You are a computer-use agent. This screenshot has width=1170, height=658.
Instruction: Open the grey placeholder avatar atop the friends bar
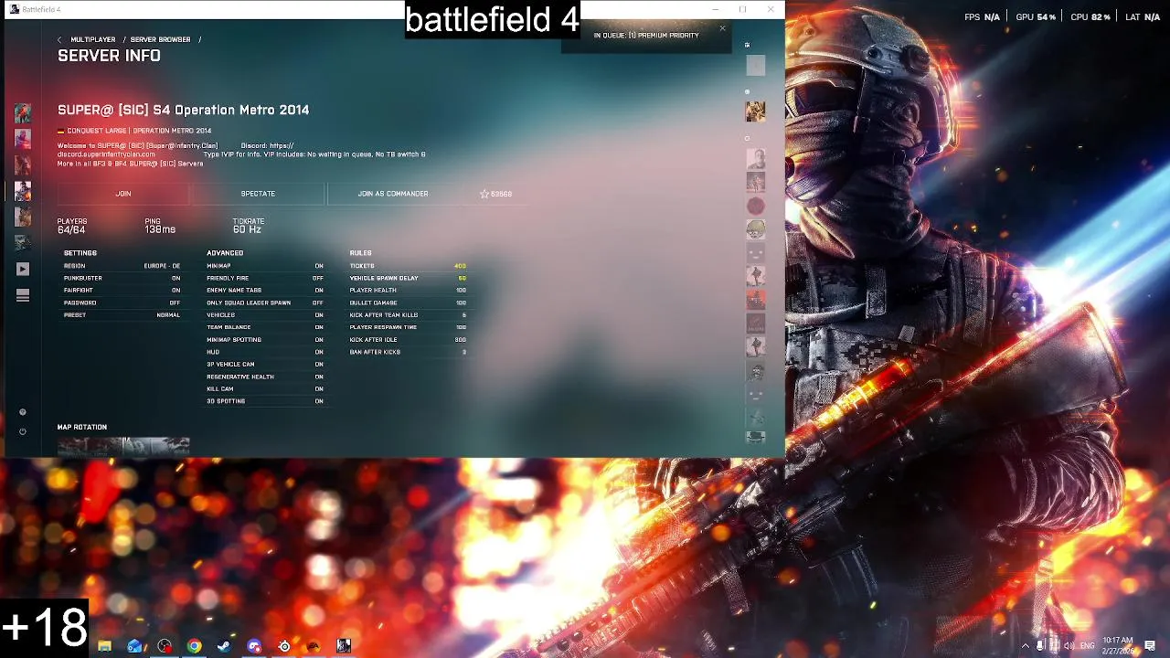coord(755,65)
